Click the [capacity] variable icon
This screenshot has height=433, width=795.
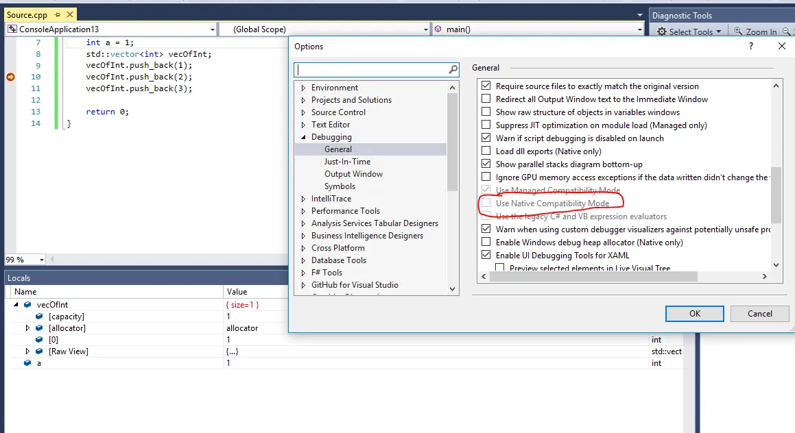[x=39, y=317]
